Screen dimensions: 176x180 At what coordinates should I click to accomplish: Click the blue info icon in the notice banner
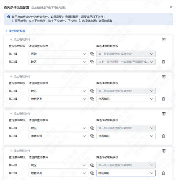coord(9,17)
